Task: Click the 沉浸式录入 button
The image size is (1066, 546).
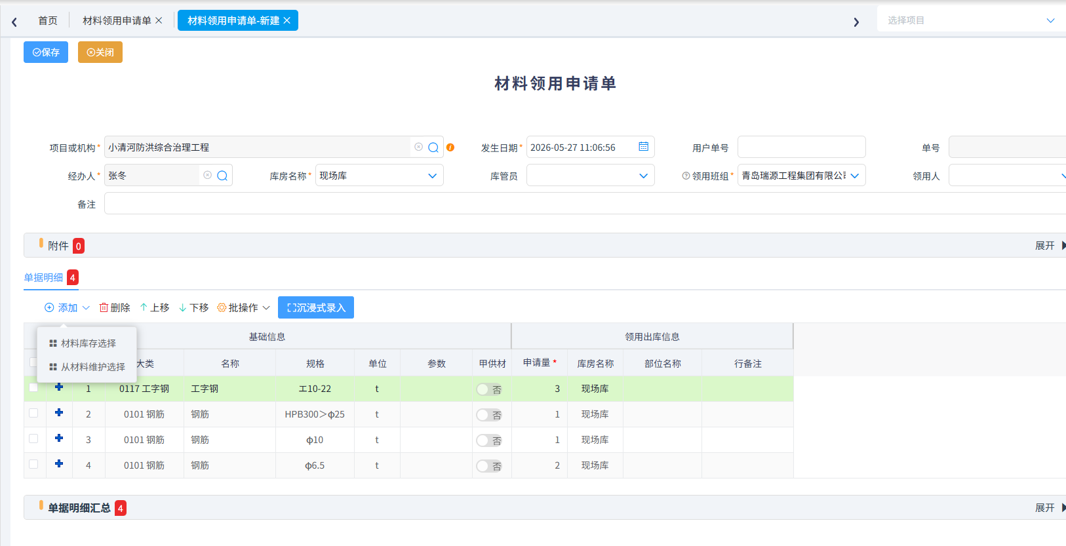Action: [x=316, y=307]
